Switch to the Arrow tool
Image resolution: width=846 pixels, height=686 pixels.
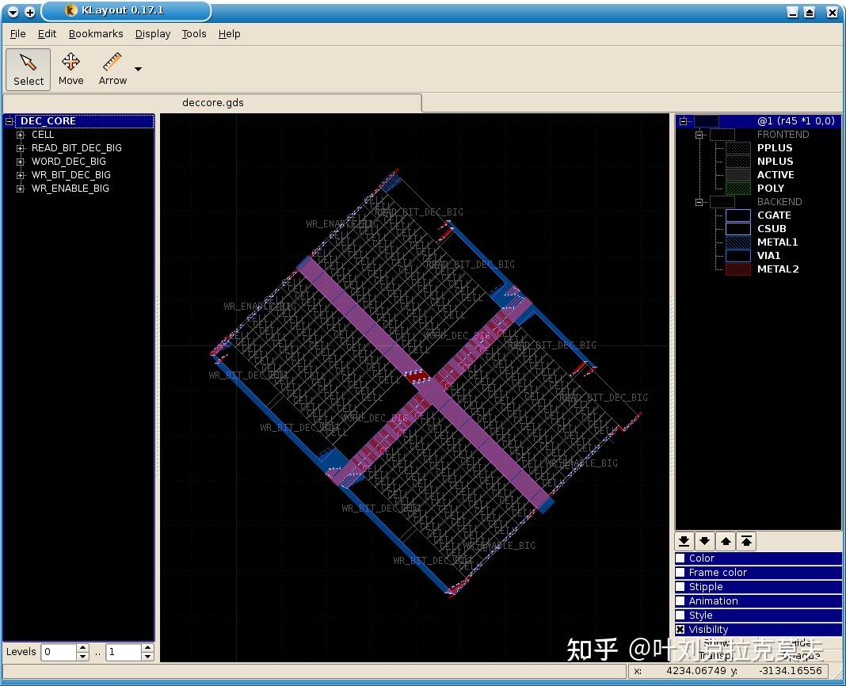(112, 68)
